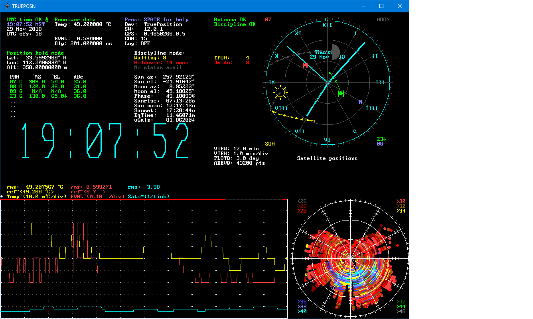The image size is (533, 319).
Task: Click the TRUEPOSN app icon in the title bar
Action: click(x=7, y=6)
